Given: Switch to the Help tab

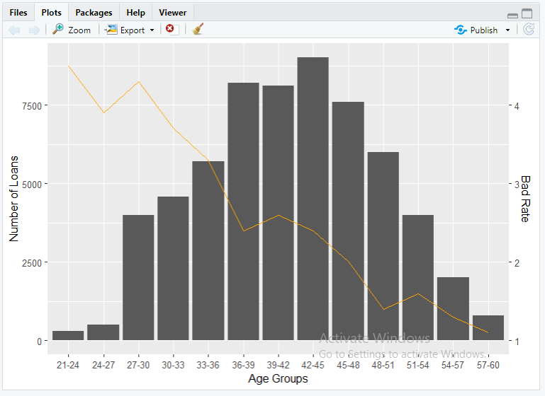Looking at the screenshot, I should (135, 13).
